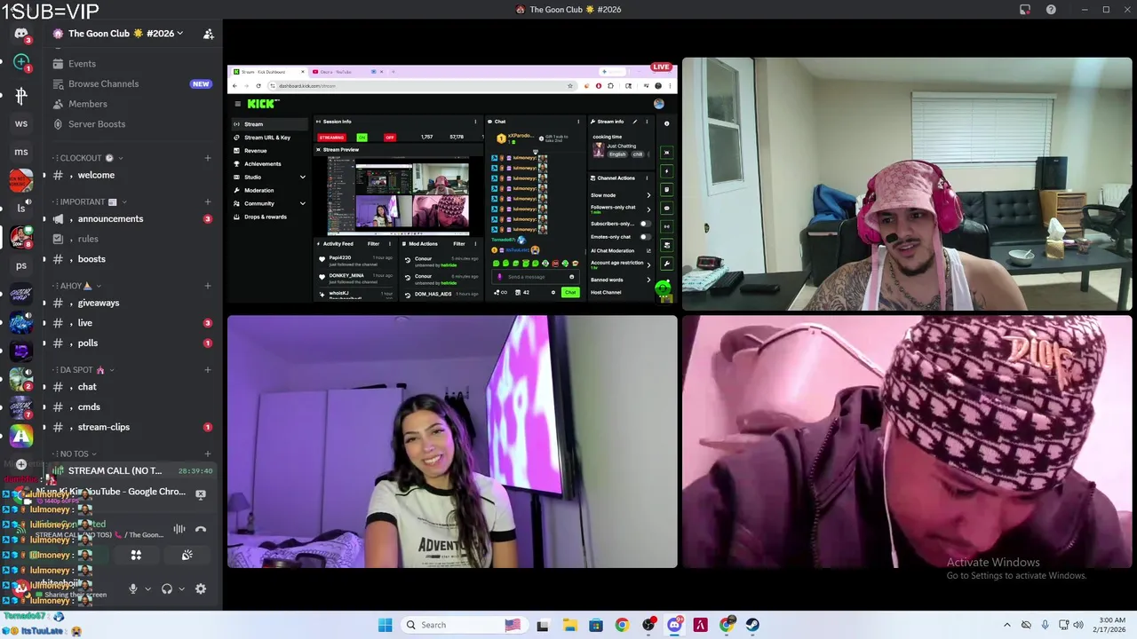This screenshot has width=1137, height=639.
Task: Click pencil edit icon in Kick Stream info
Action: point(635,122)
